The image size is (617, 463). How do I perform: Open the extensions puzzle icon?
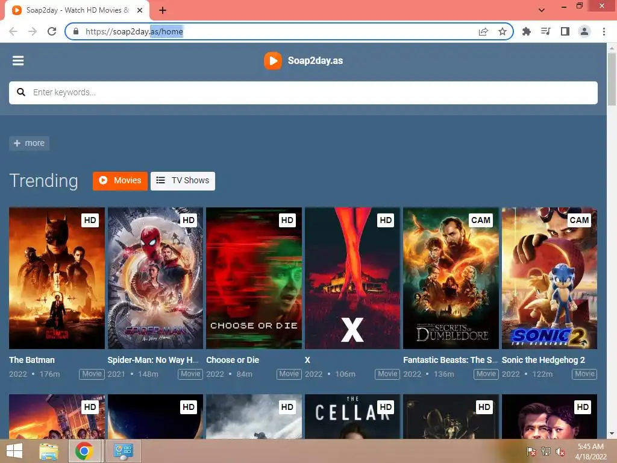pyautogui.click(x=526, y=31)
